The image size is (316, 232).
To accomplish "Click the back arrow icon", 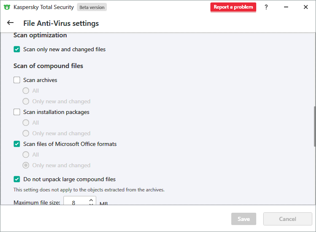I will click(10, 23).
